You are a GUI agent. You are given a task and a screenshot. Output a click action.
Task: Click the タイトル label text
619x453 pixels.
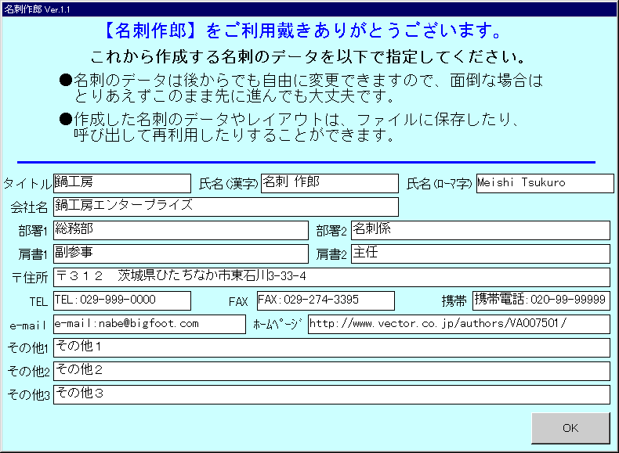(27, 184)
